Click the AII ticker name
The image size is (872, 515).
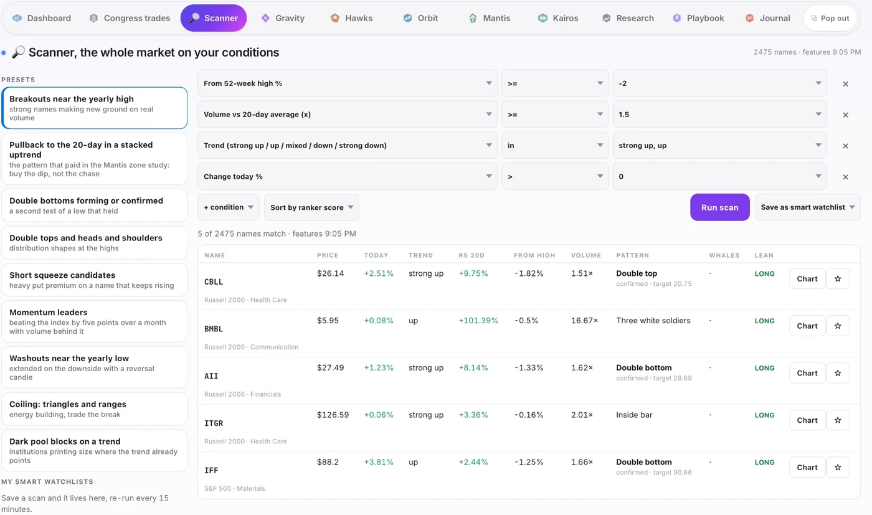(x=211, y=376)
